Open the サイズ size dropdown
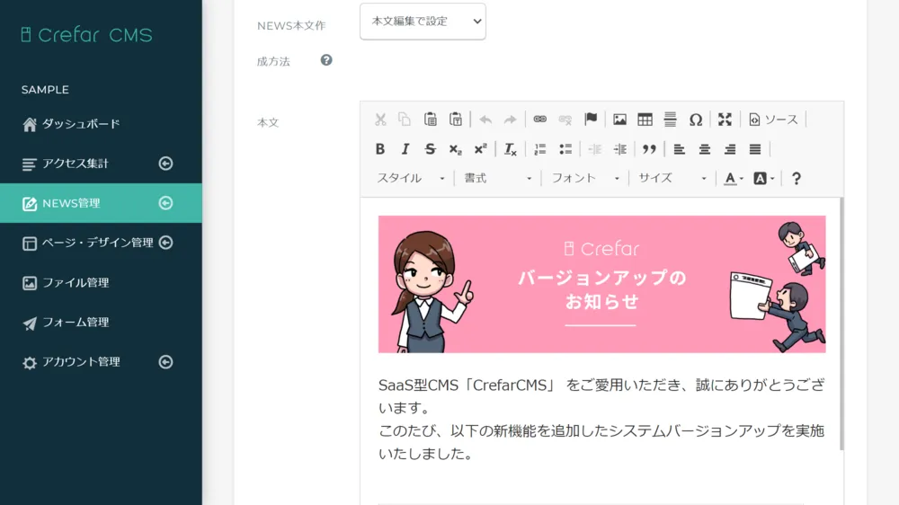This screenshot has width=899, height=505. point(672,178)
